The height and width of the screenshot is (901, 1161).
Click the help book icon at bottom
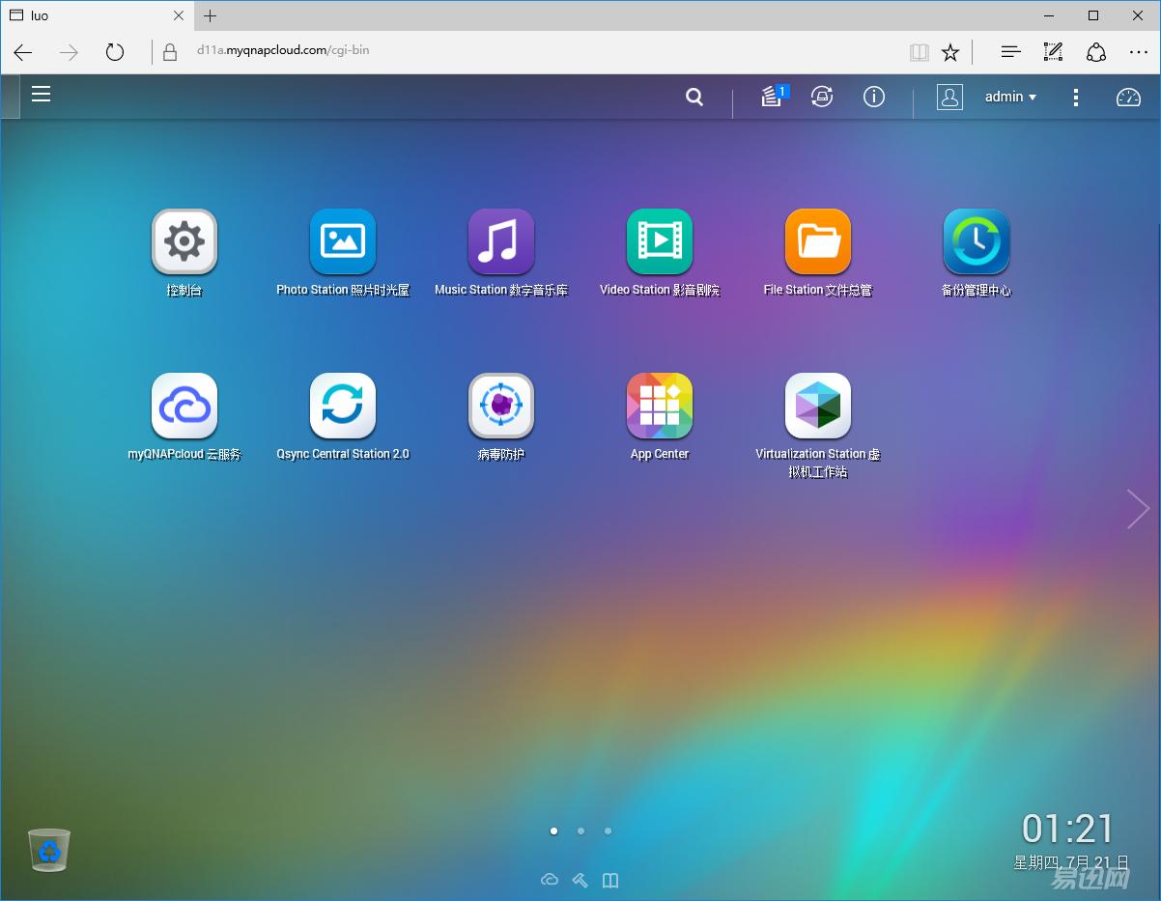[610, 880]
